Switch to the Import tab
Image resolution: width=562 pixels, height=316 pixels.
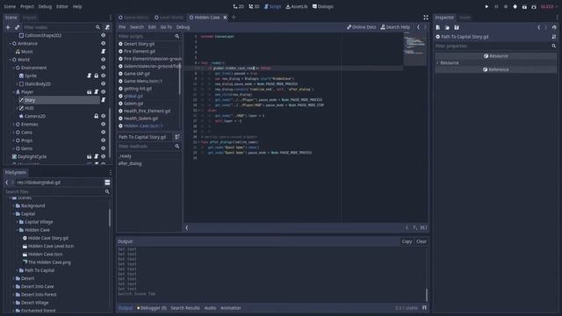pos(29,18)
